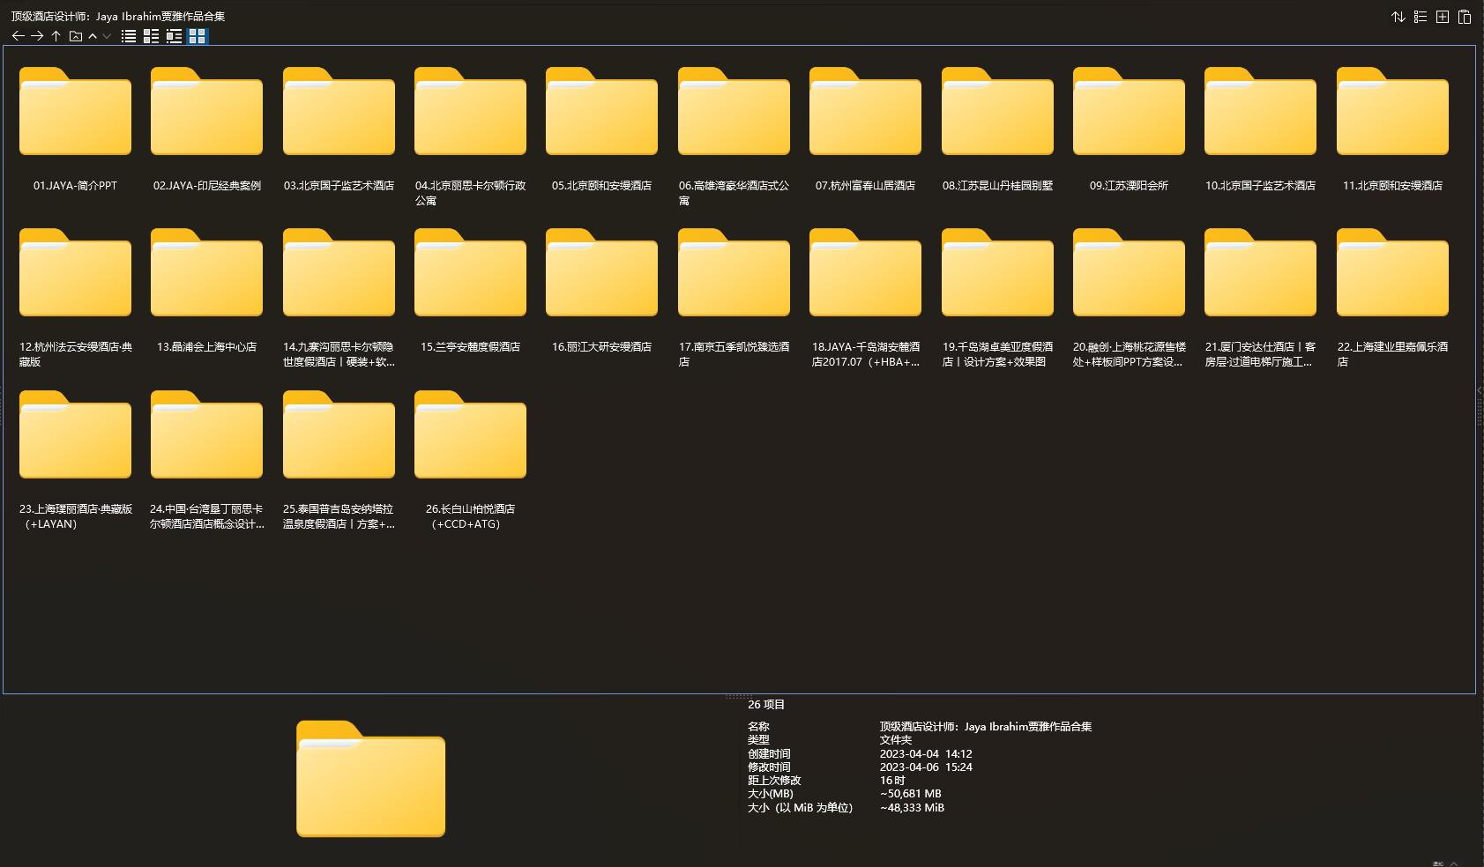Select folder icon 13.晶浦会上海中心店

pyautogui.click(x=206, y=272)
